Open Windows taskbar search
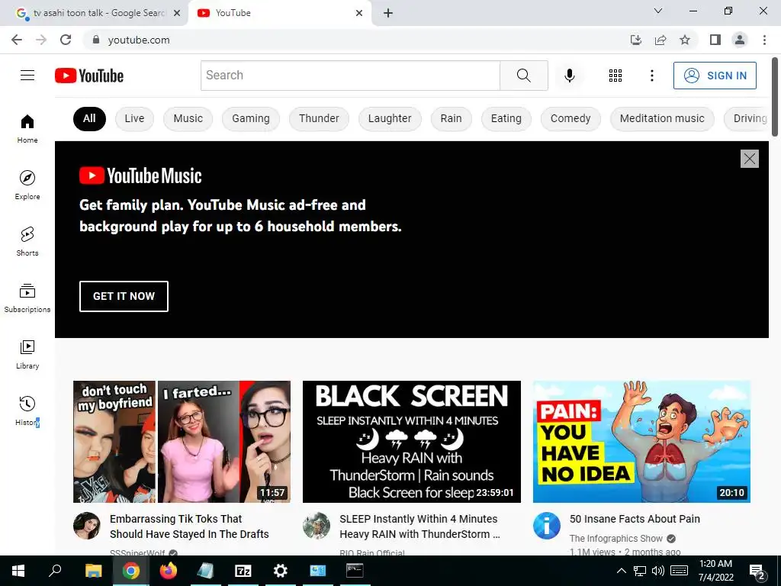 pyautogui.click(x=55, y=571)
